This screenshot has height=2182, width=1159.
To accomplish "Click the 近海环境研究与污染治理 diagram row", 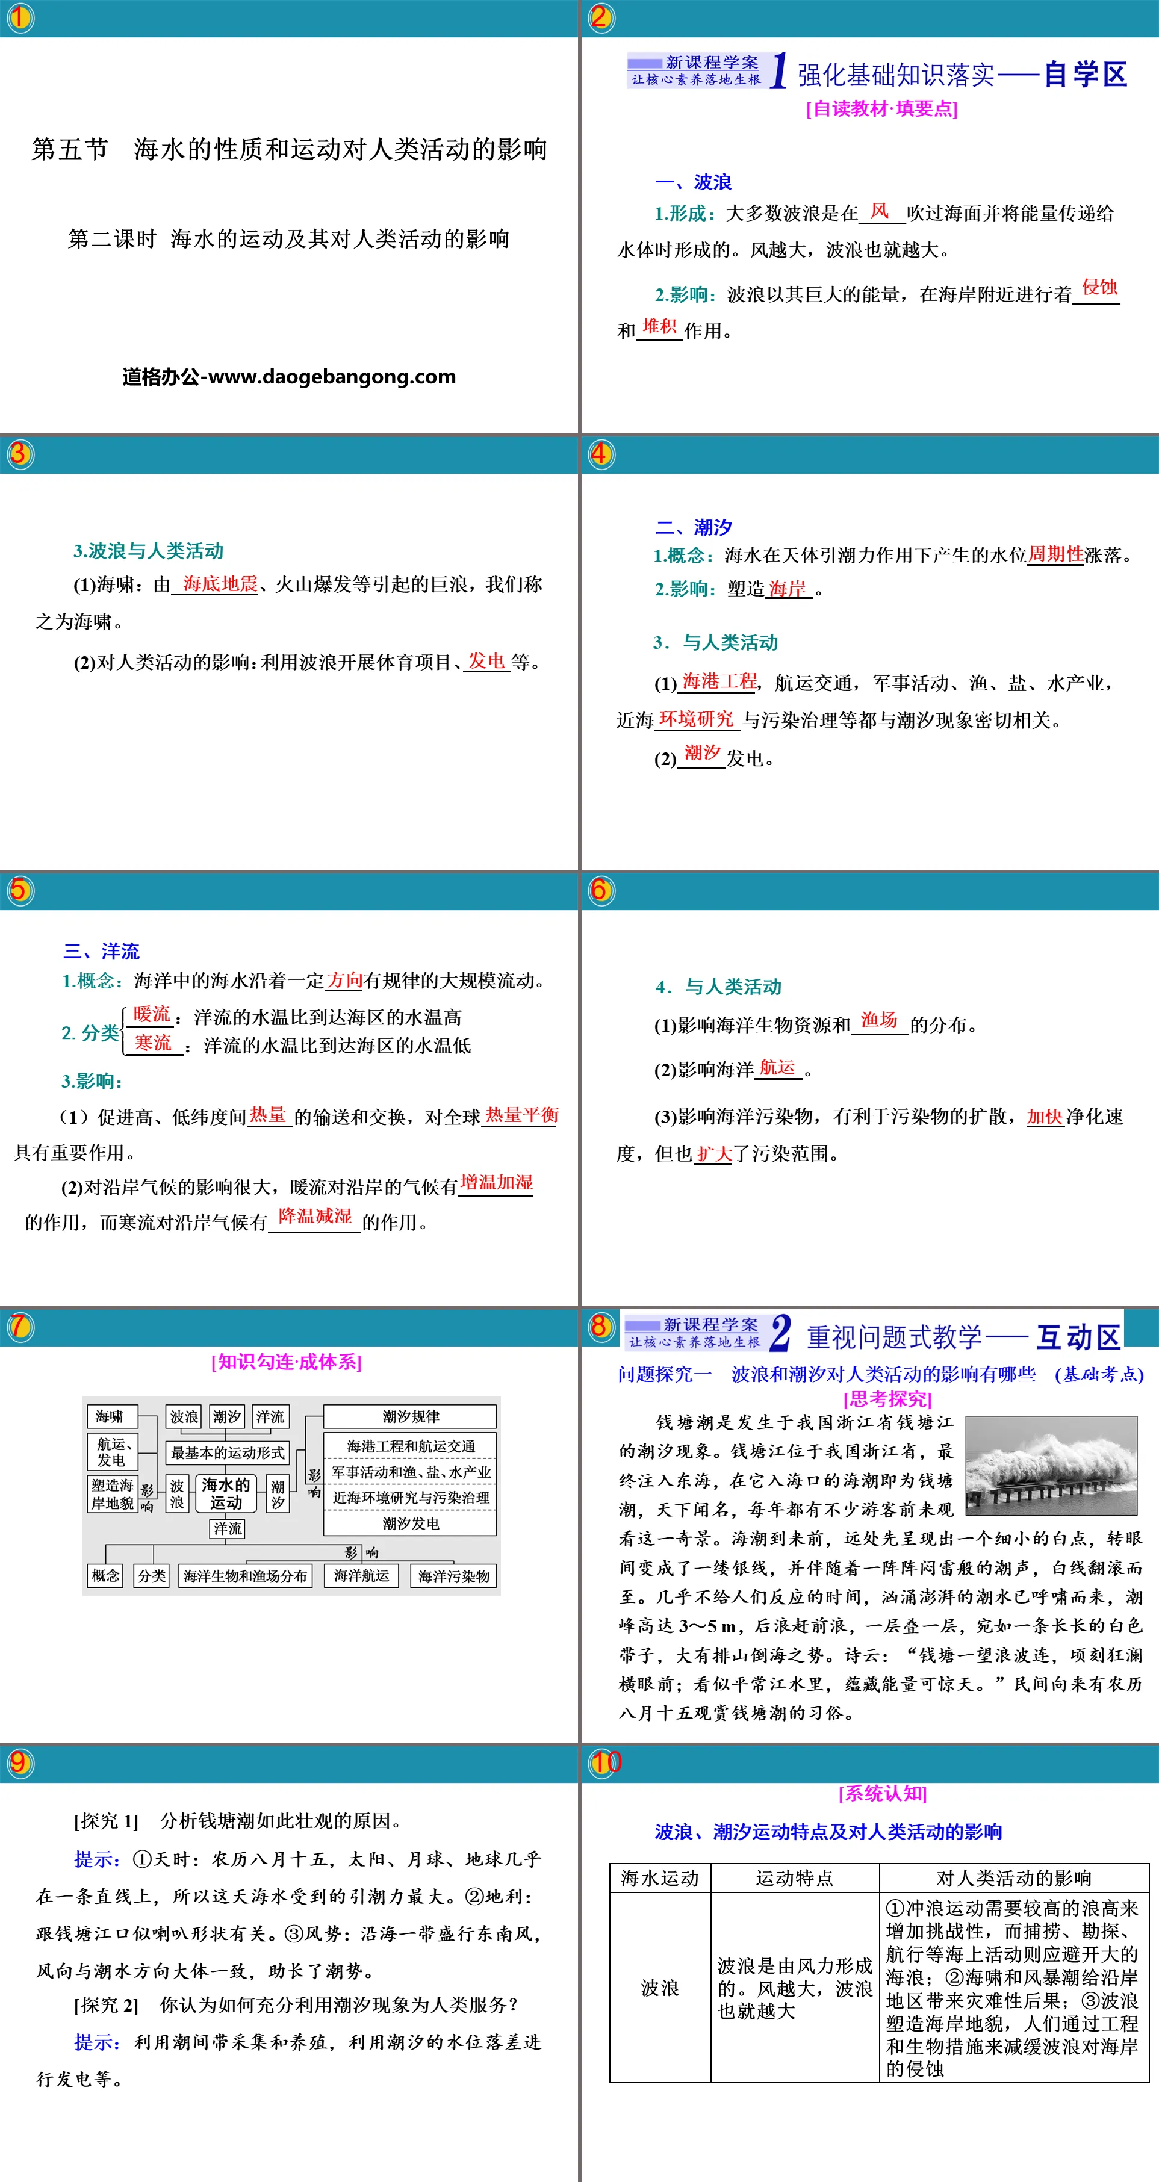I will [410, 1498].
